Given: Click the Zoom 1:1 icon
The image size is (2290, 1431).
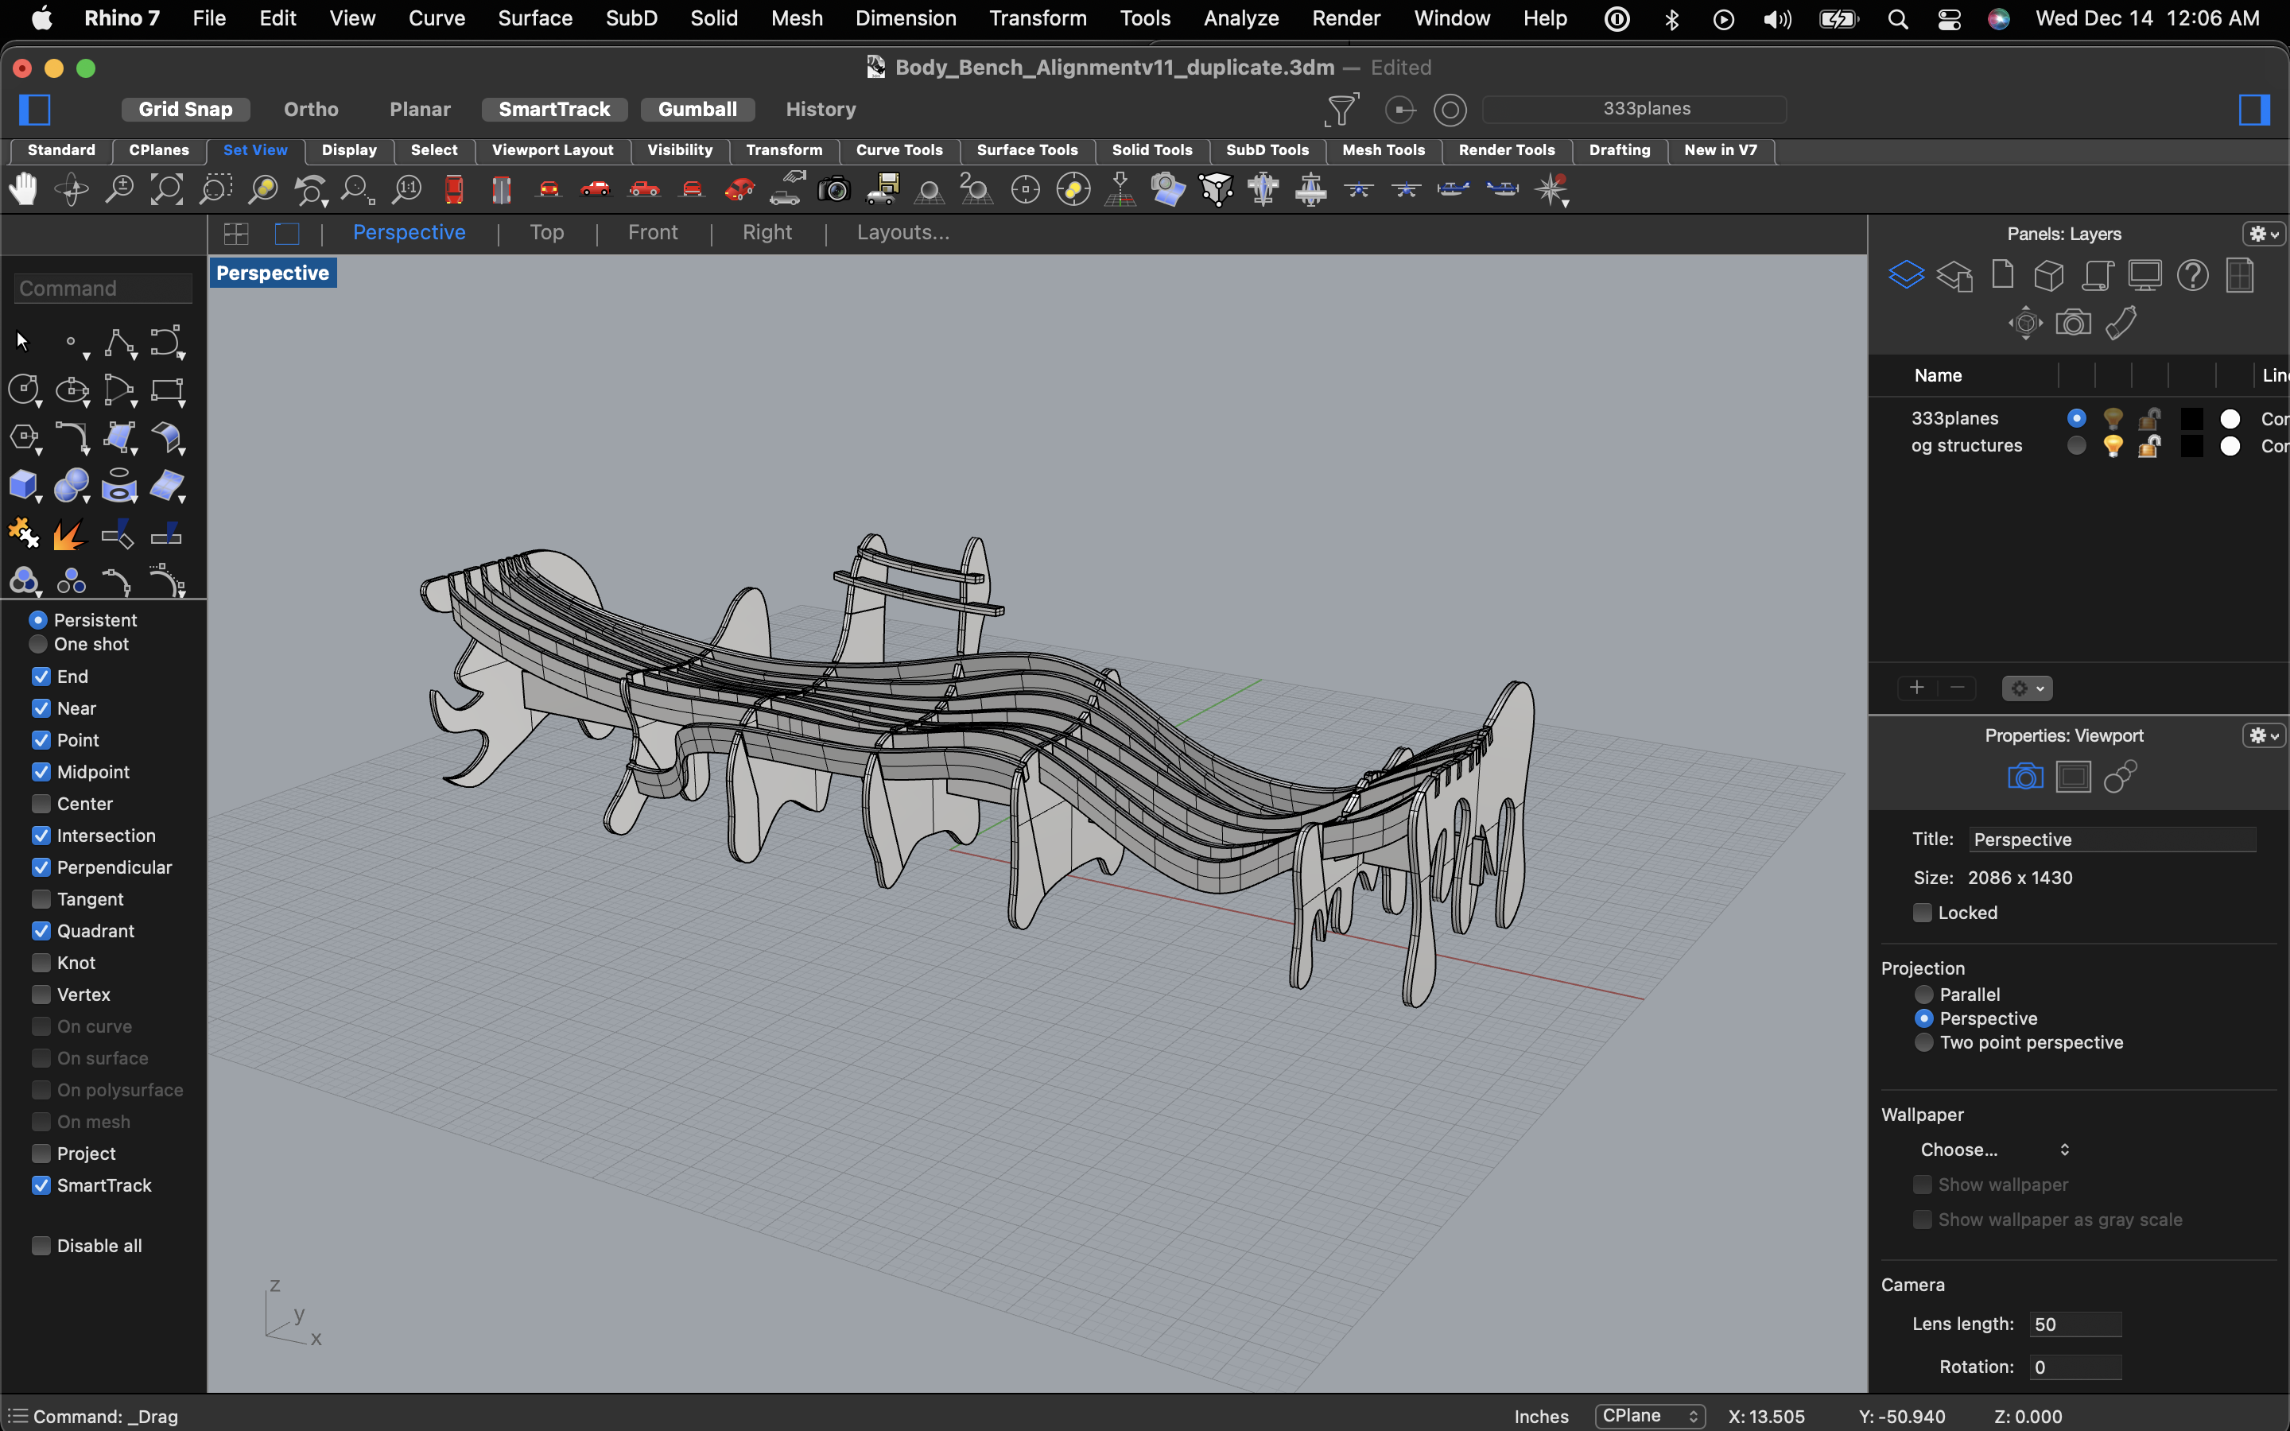Looking at the screenshot, I should click(407, 189).
